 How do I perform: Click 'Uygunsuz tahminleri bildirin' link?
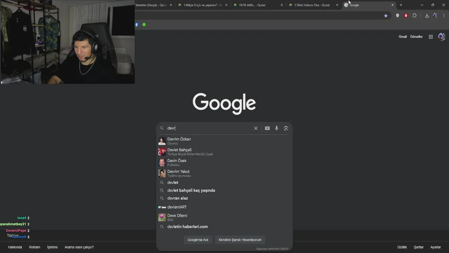point(272,249)
